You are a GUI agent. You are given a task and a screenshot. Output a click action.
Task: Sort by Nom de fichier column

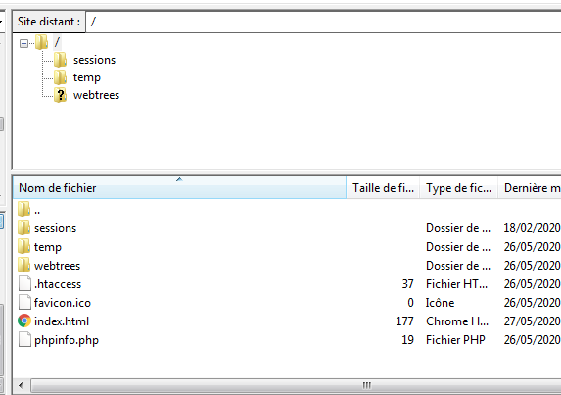(179, 187)
